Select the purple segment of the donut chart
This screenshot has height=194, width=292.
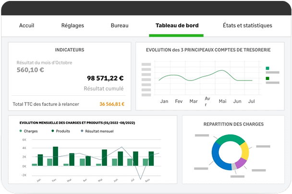241,163
